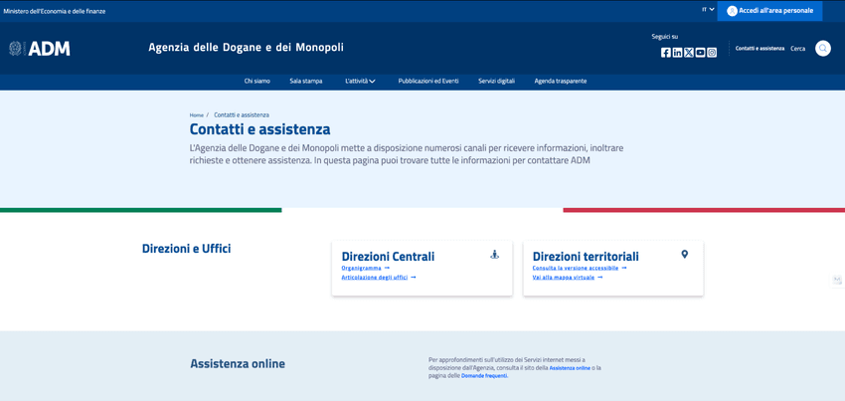Open the YouTube channel icon
Screen dimensions: 845x401
[700, 53]
